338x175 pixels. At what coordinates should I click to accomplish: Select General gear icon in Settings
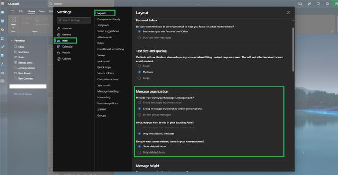(59, 34)
